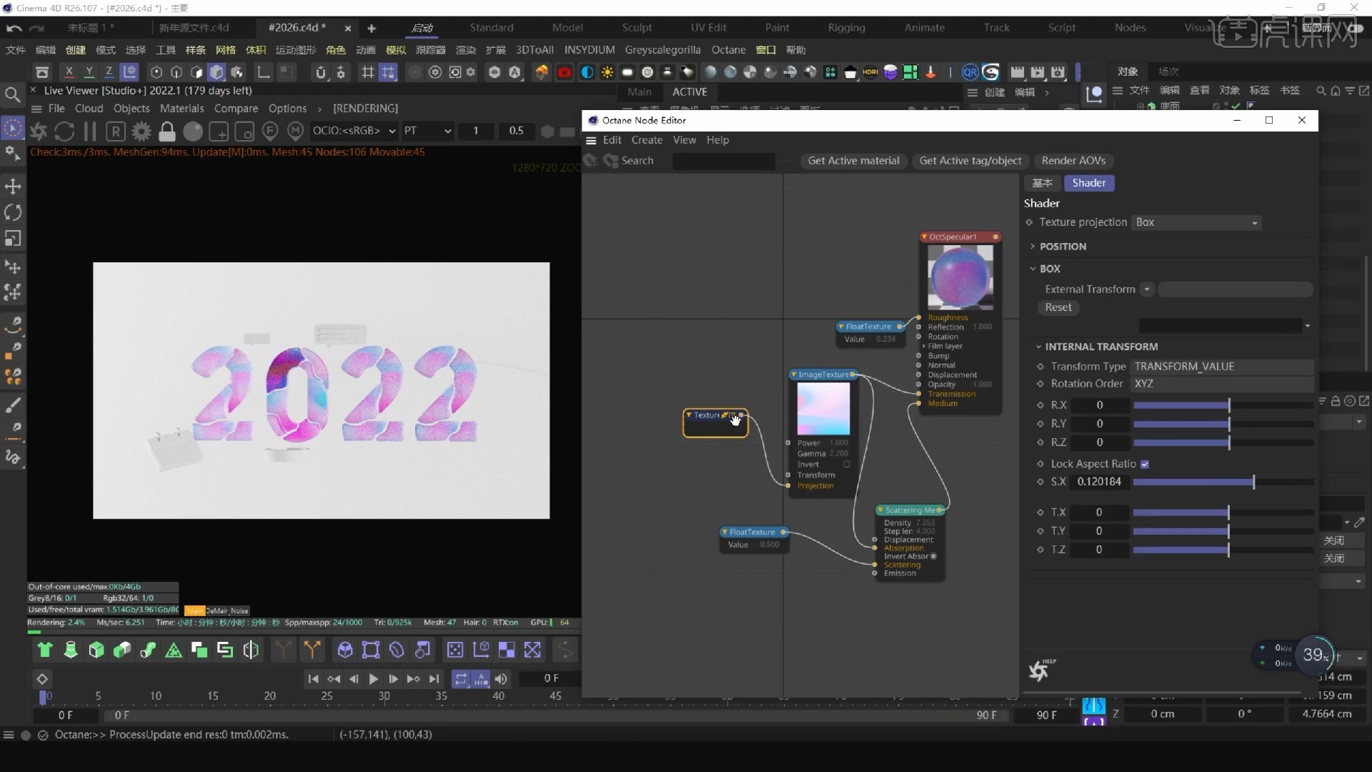Click the keyframe diamond record icon
The image size is (1372, 772).
(42, 679)
